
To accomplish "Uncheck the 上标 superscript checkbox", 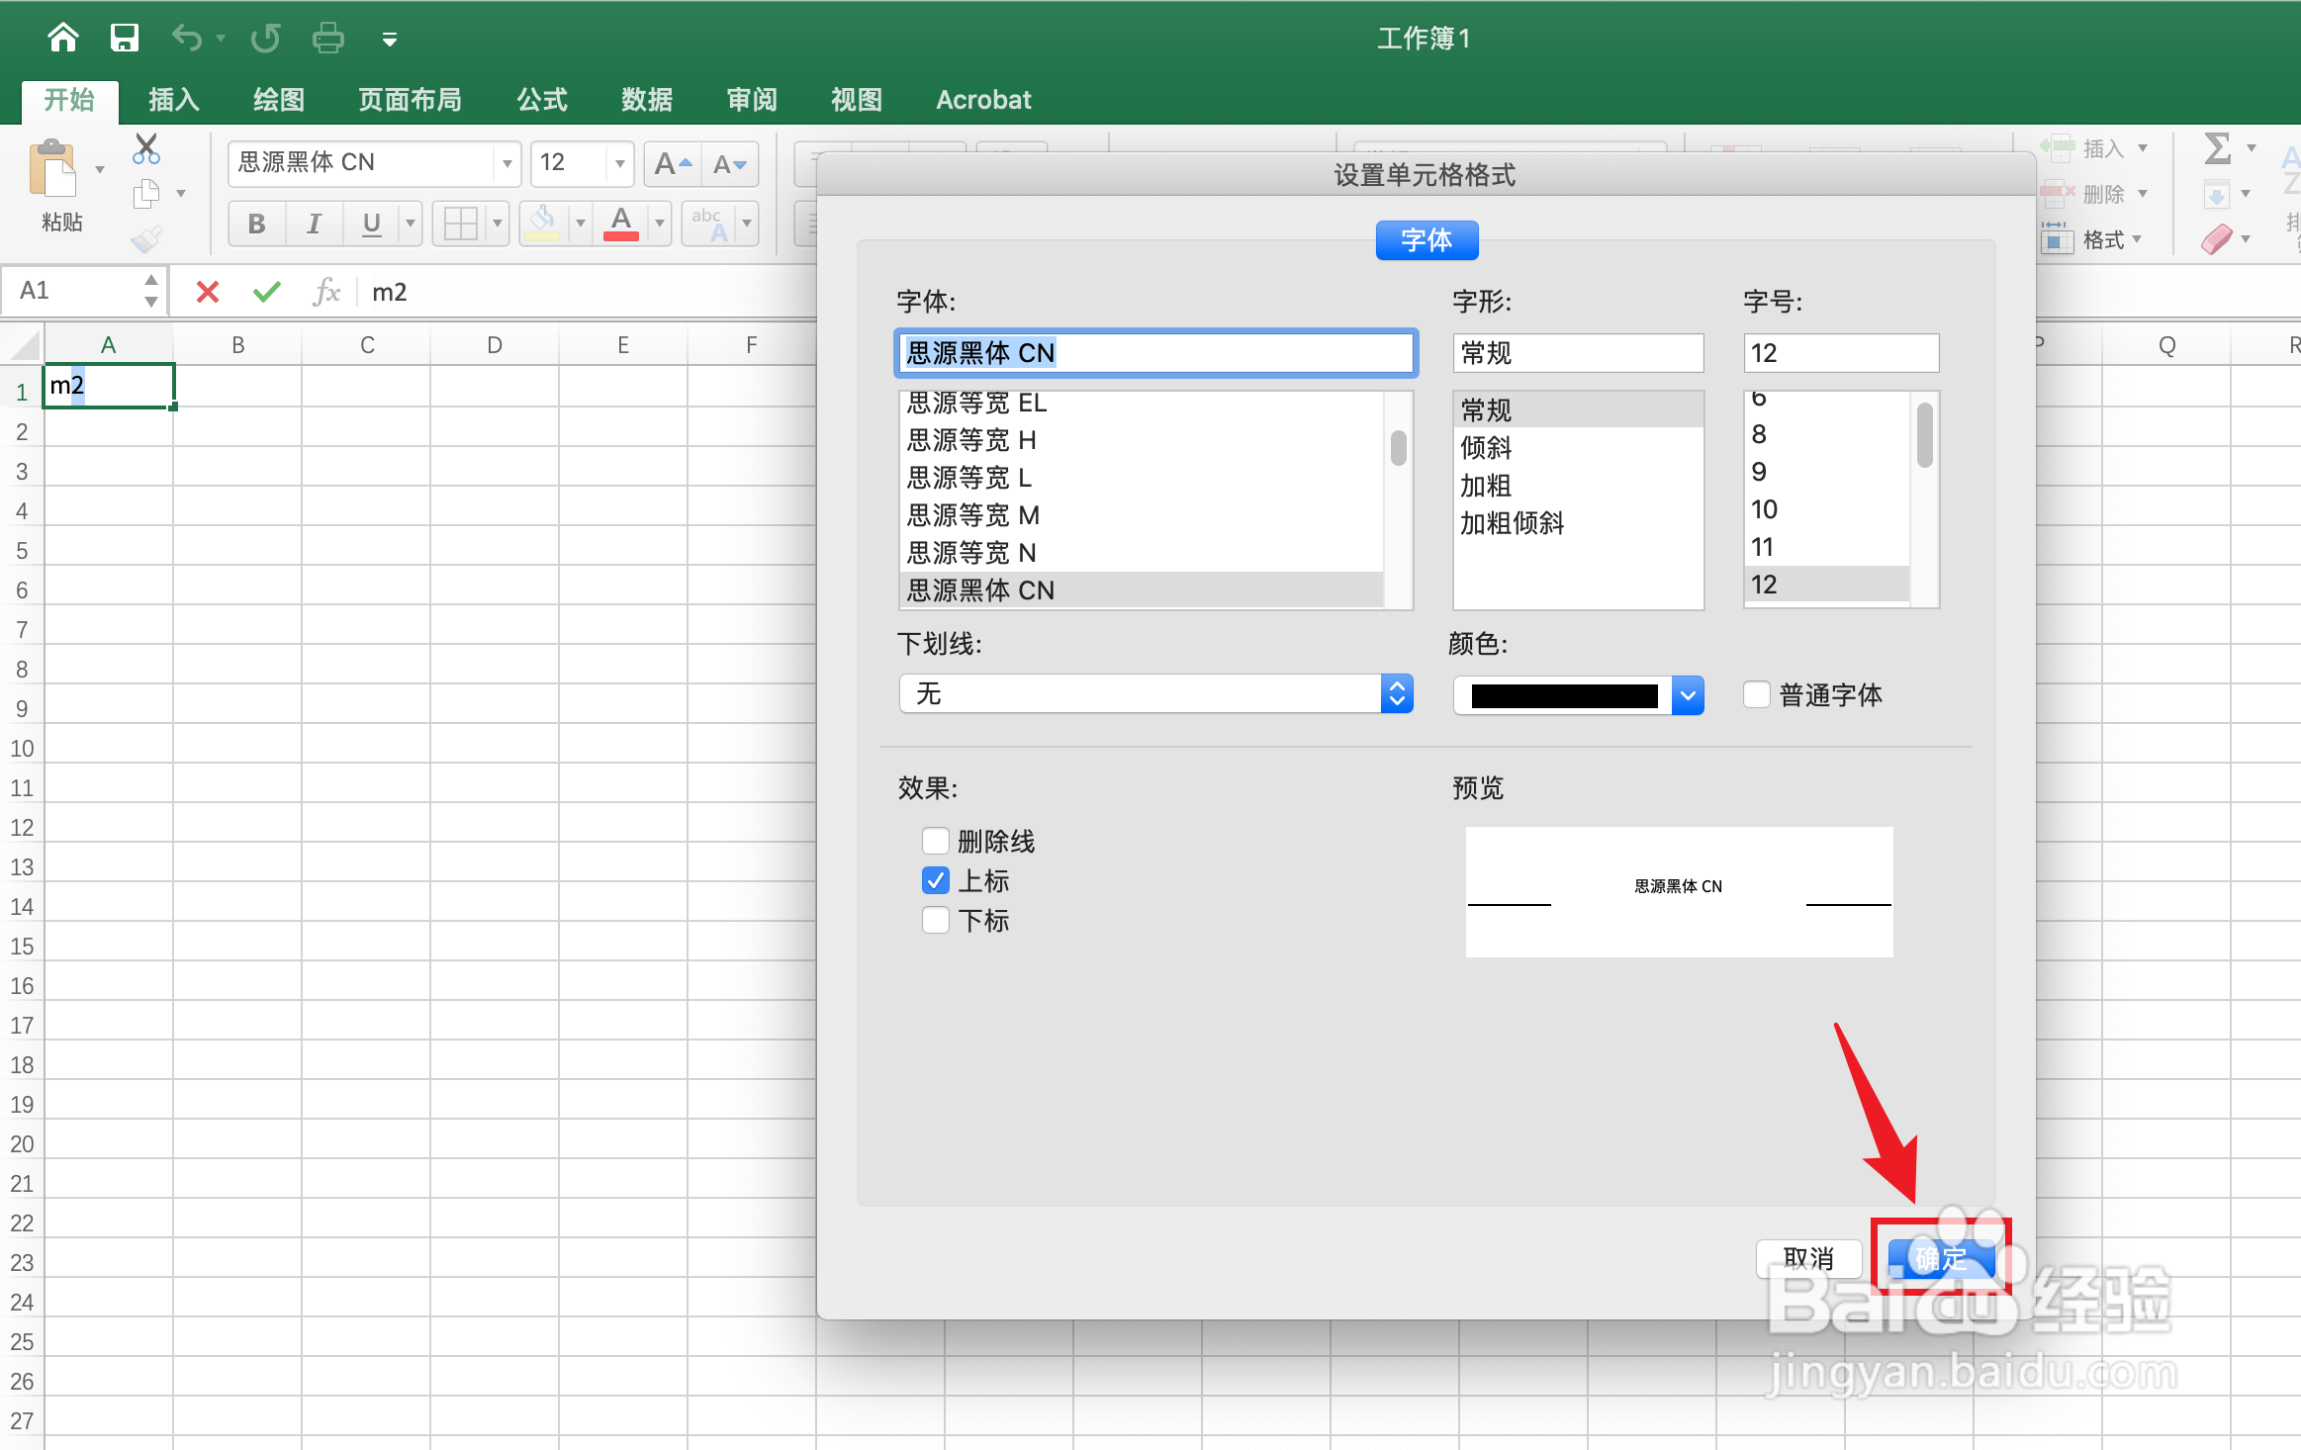I will click(935, 880).
